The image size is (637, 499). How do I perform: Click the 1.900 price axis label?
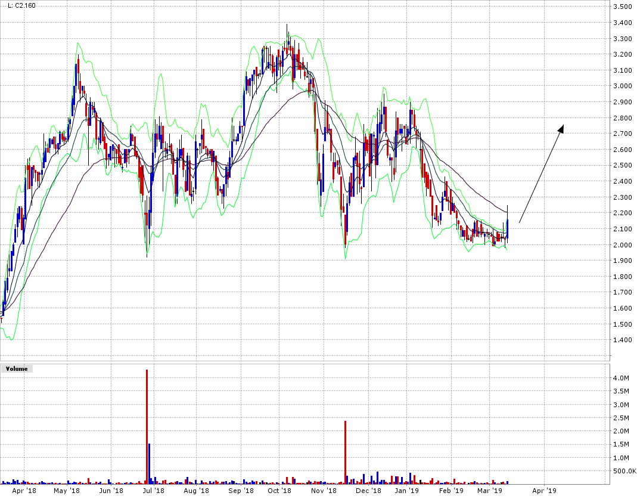[x=623, y=261]
